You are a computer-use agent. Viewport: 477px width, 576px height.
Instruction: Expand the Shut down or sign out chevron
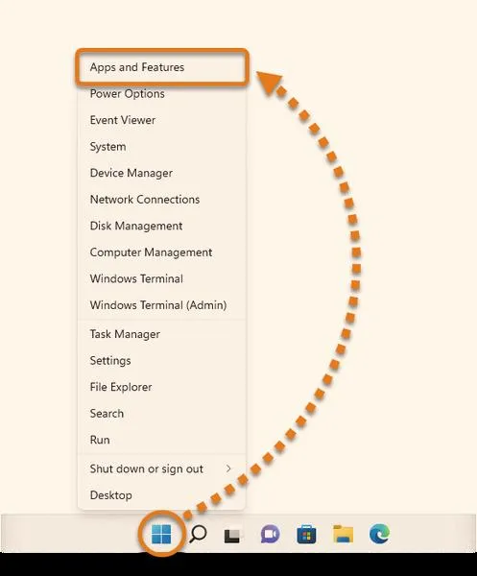point(228,468)
